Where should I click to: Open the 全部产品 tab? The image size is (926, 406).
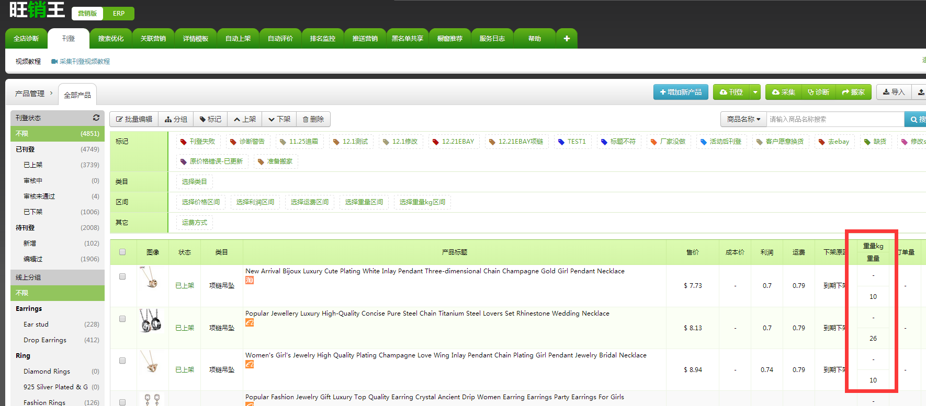tap(77, 95)
